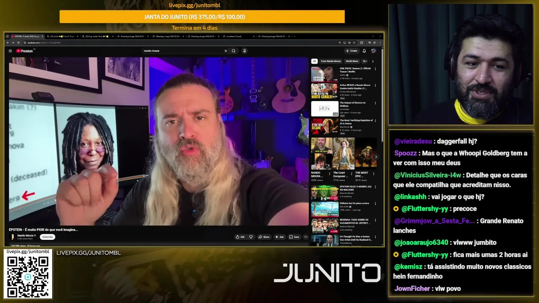
Task: Open 'Arthur REAGE a Nando Moura' video thumbnail
Action: [325, 92]
